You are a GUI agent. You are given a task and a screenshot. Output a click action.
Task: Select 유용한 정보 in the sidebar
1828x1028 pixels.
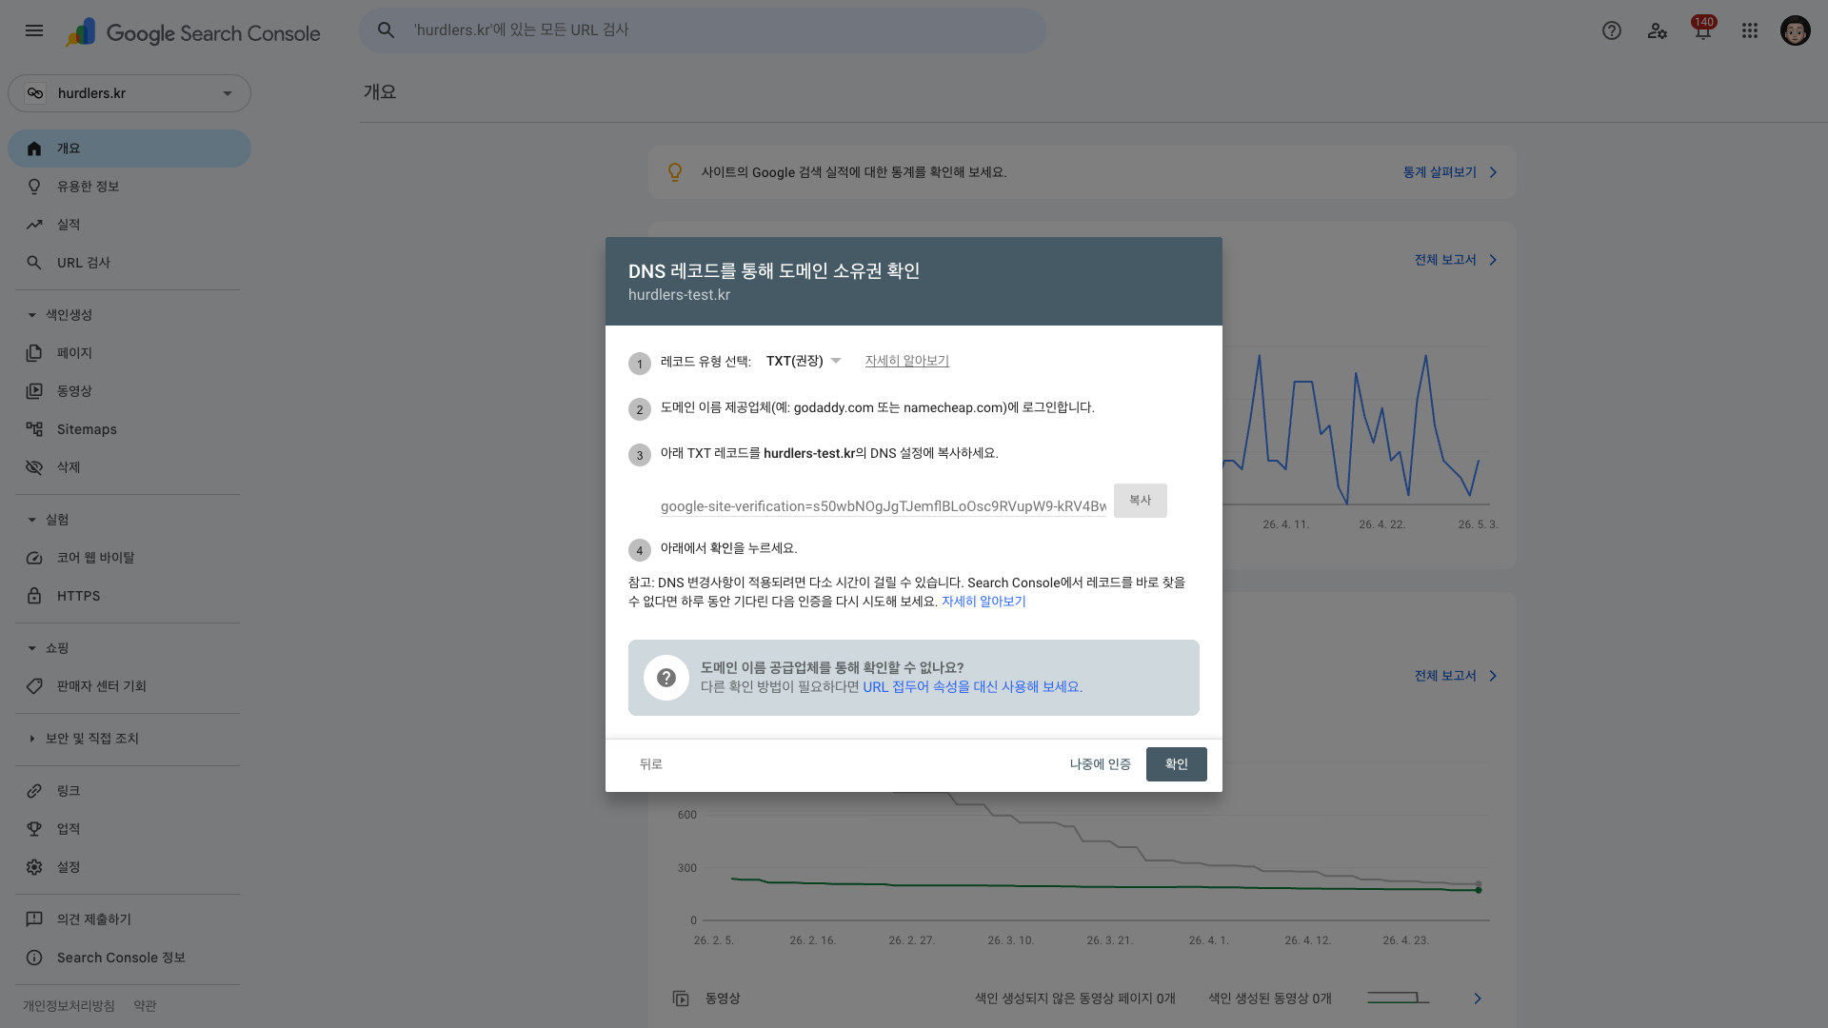tap(129, 187)
